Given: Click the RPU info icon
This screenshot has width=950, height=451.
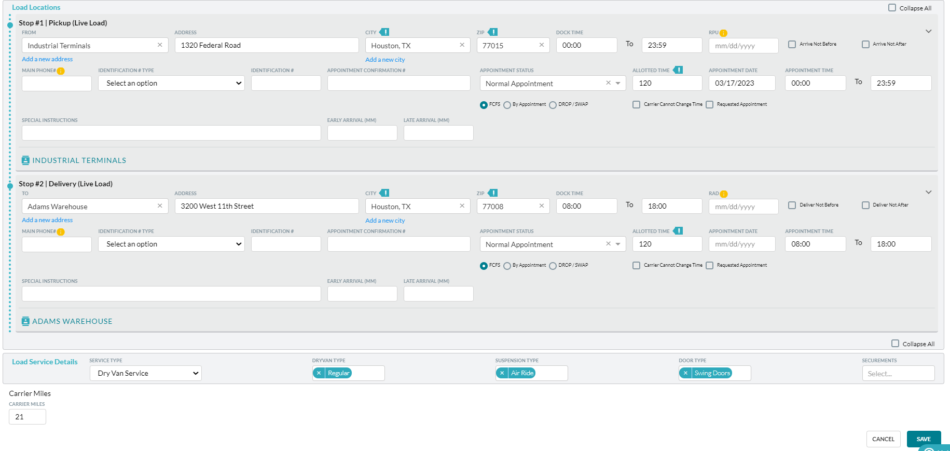Looking at the screenshot, I should coord(723,33).
